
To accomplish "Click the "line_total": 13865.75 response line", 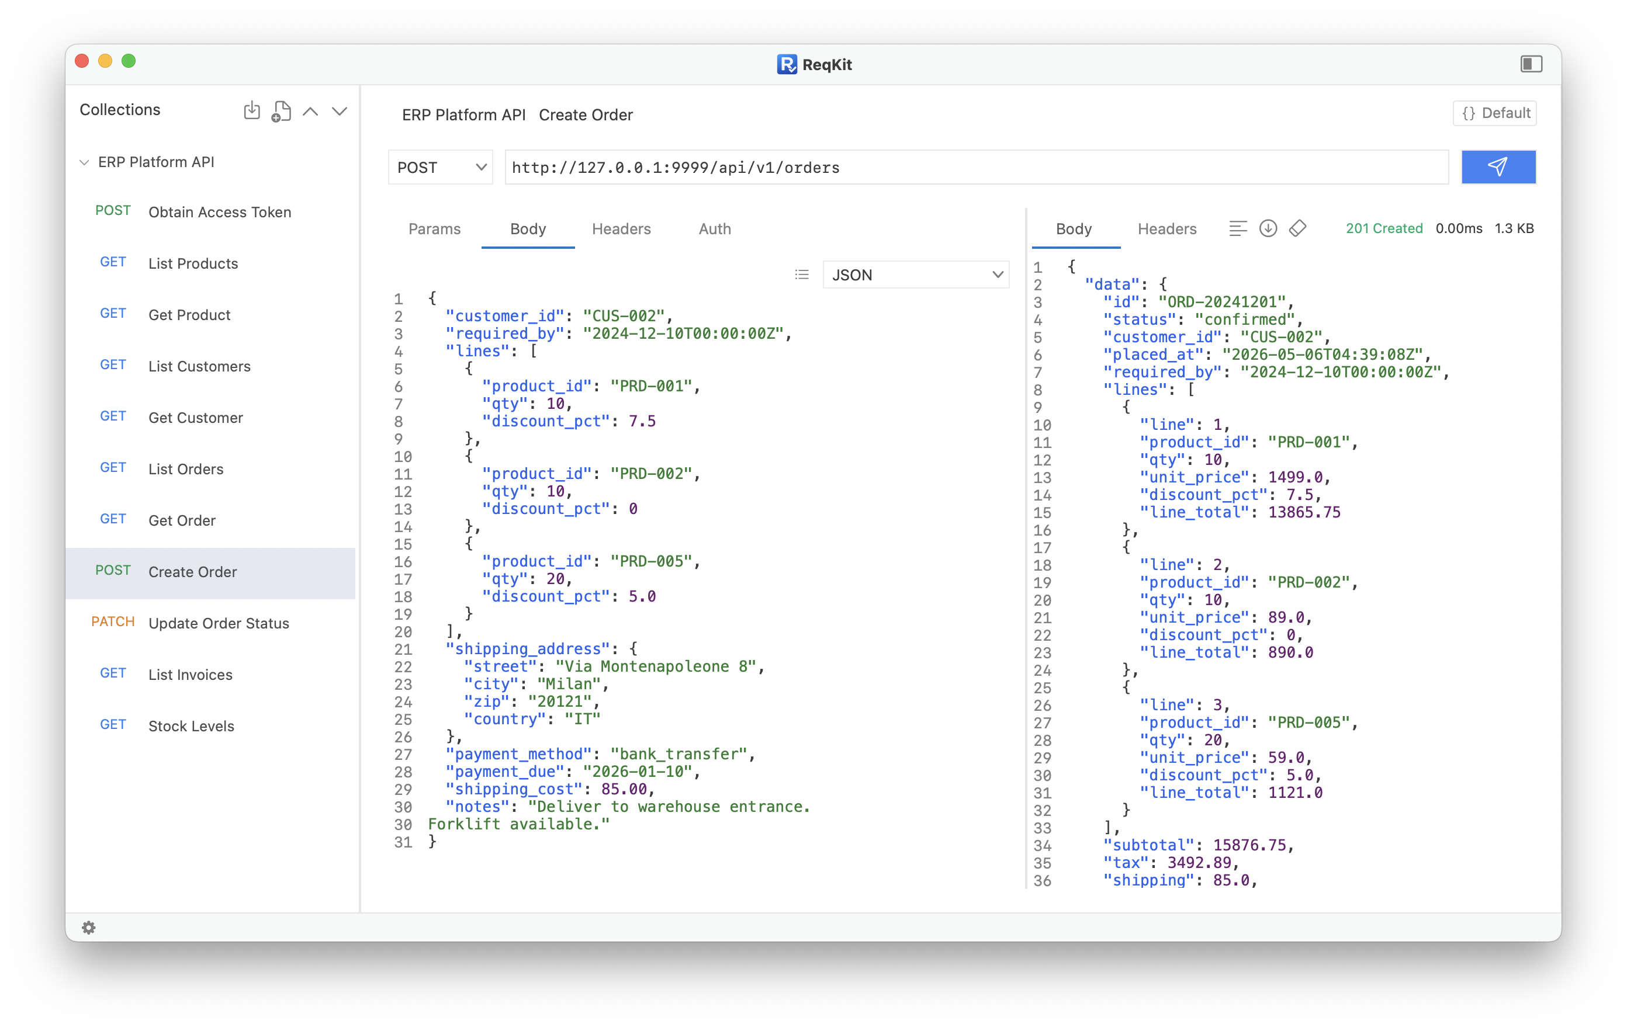I will pyautogui.click(x=1240, y=512).
